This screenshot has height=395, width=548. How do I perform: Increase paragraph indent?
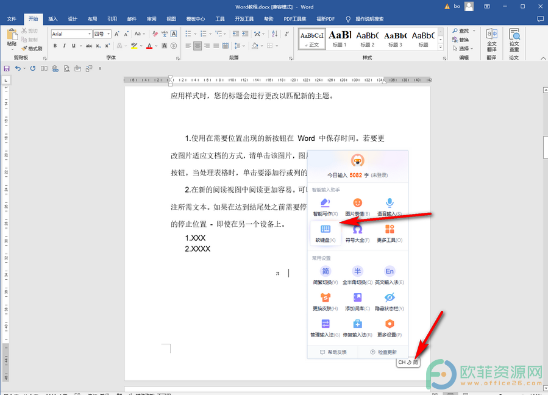(245, 34)
